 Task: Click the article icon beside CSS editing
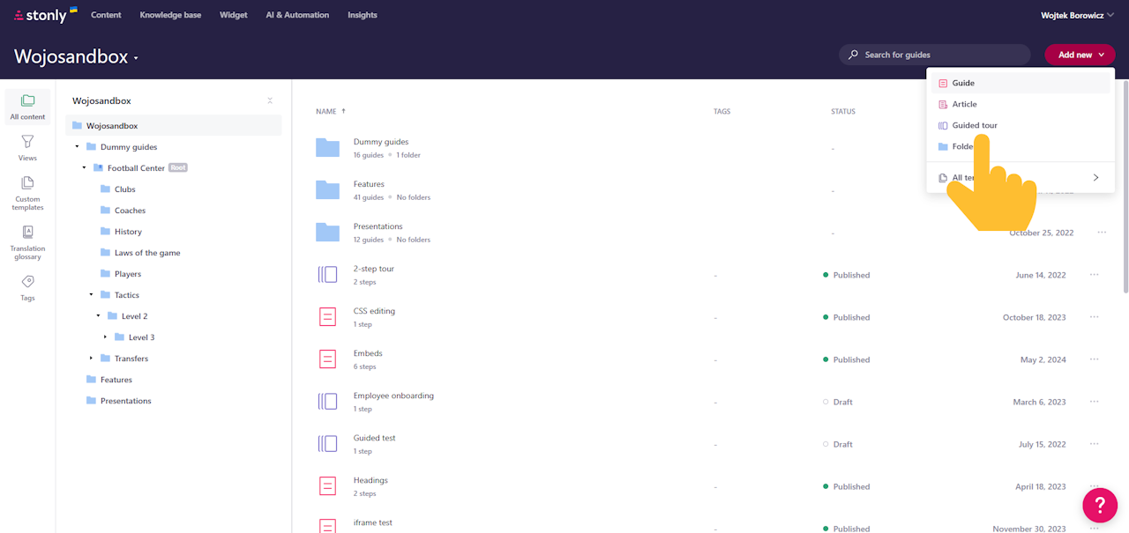coord(327,316)
